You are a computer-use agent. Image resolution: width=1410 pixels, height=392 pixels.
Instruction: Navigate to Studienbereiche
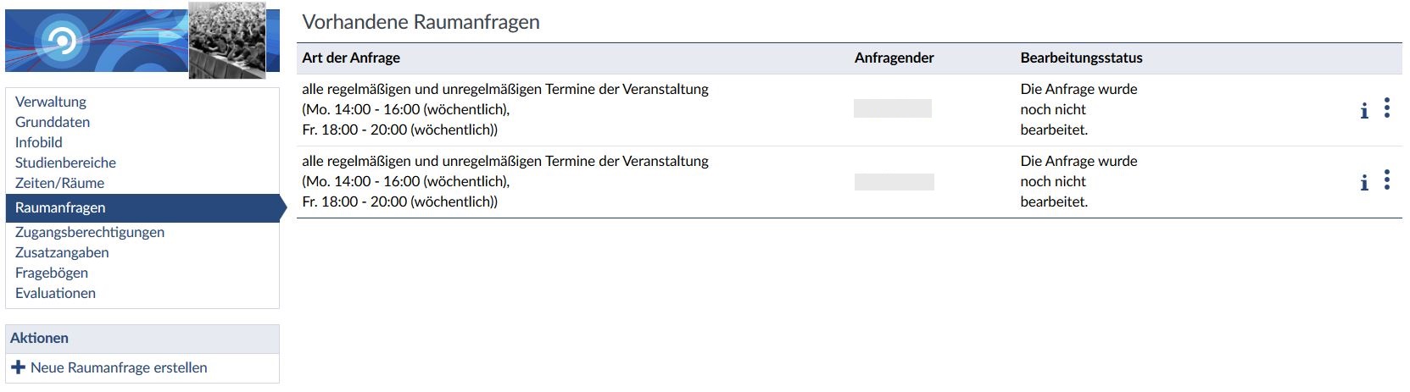point(65,163)
